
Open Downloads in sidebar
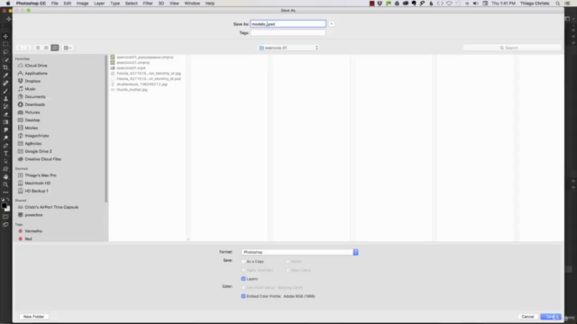[35, 104]
